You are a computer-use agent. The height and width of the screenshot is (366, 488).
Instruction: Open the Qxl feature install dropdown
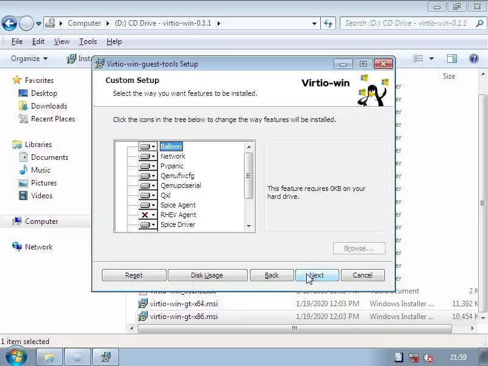[x=148, y=195]
